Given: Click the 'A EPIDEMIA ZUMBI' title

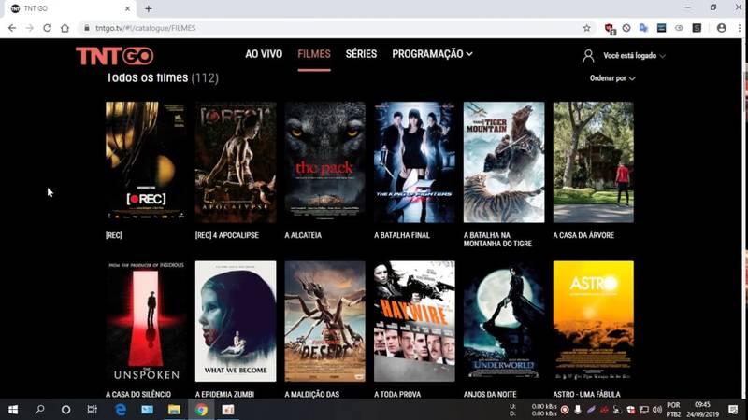Looking at the screenshot, I should tap(224, 394).
